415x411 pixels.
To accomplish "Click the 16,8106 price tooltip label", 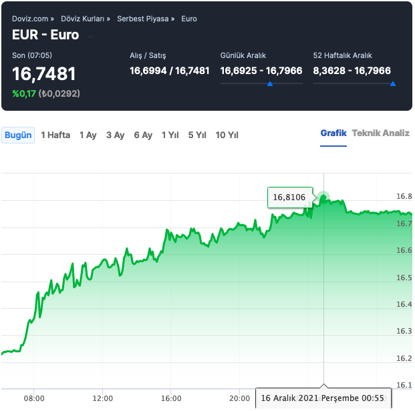I will point(289,197).
